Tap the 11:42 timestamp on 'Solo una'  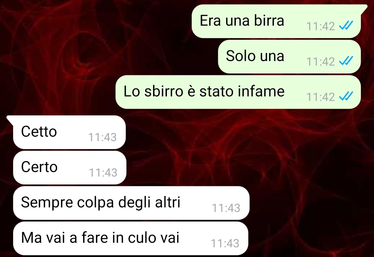coord(321,61)
